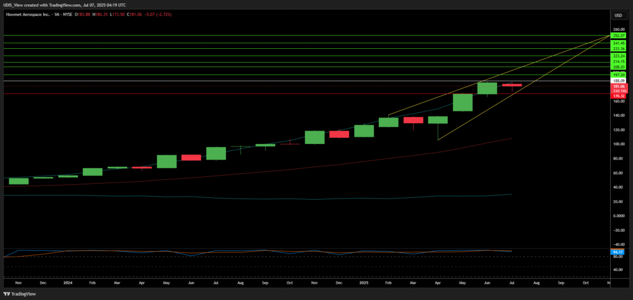Select the red 170.32 price label
This screenshot has width=633, height=300.
[618, 96]
